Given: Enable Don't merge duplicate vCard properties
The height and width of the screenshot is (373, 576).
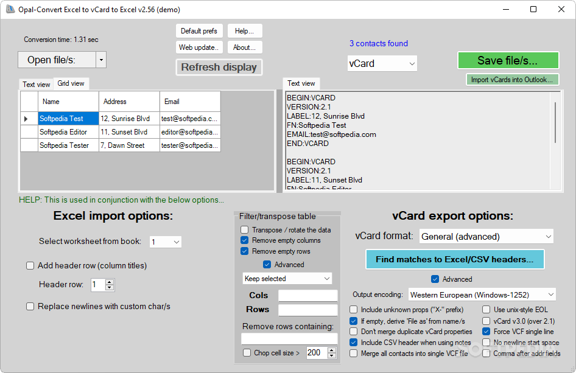Looking at the screenshot, I should coord(353,332).
